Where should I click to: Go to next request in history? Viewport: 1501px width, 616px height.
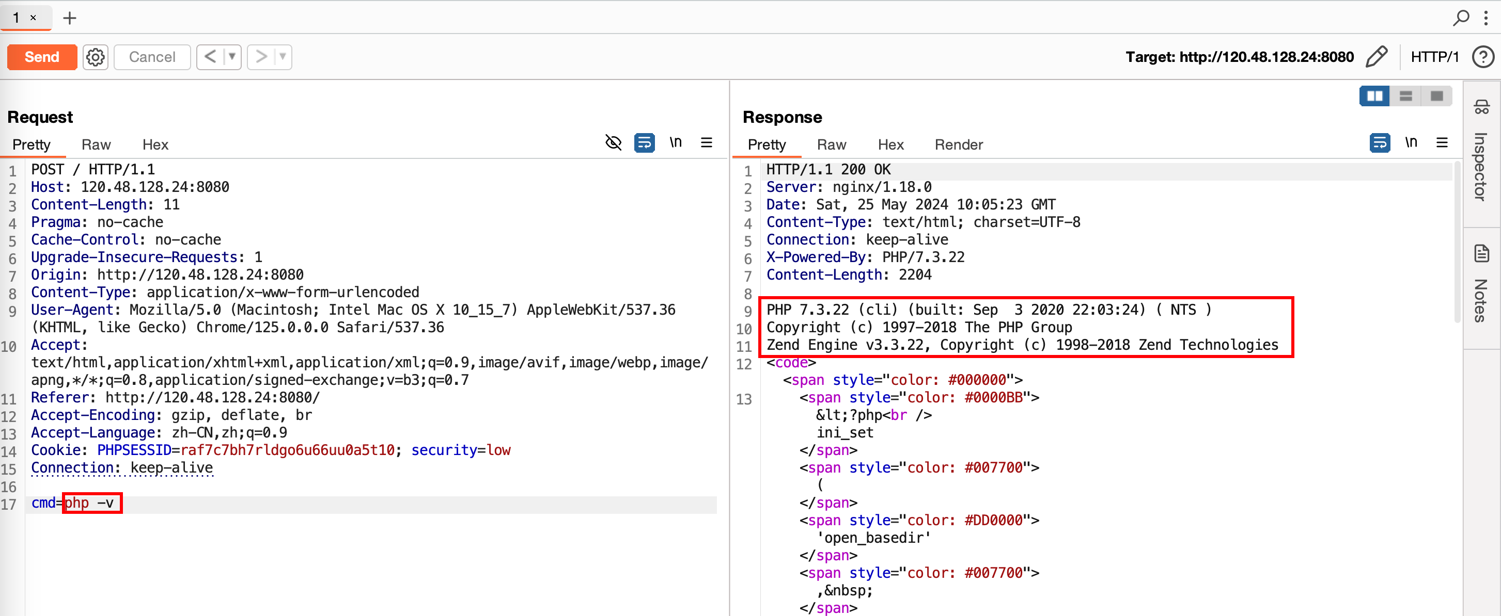tap(261, 57)
